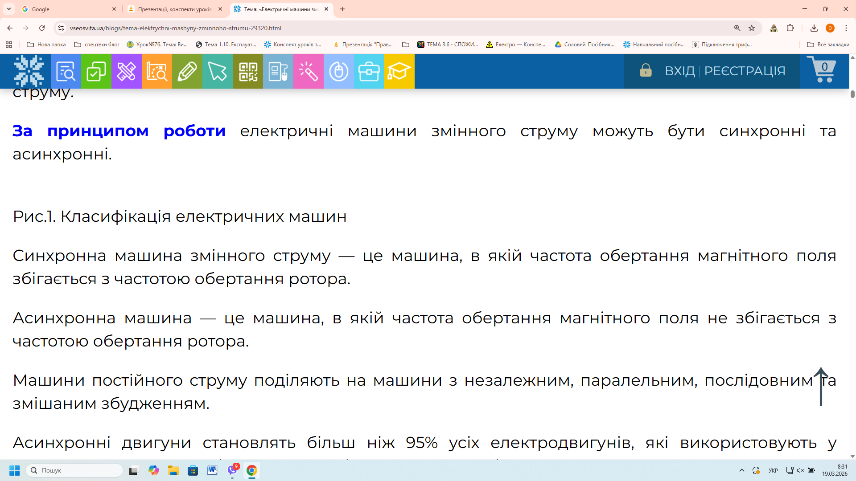Click the ВХІД login link
Viewport: 856px width, 481px height.
pyautogui.click(x=679, y=71)
